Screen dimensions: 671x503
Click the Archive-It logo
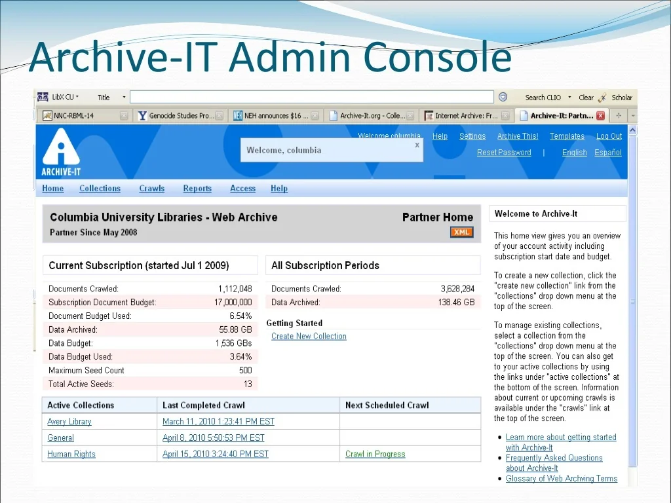60,152
